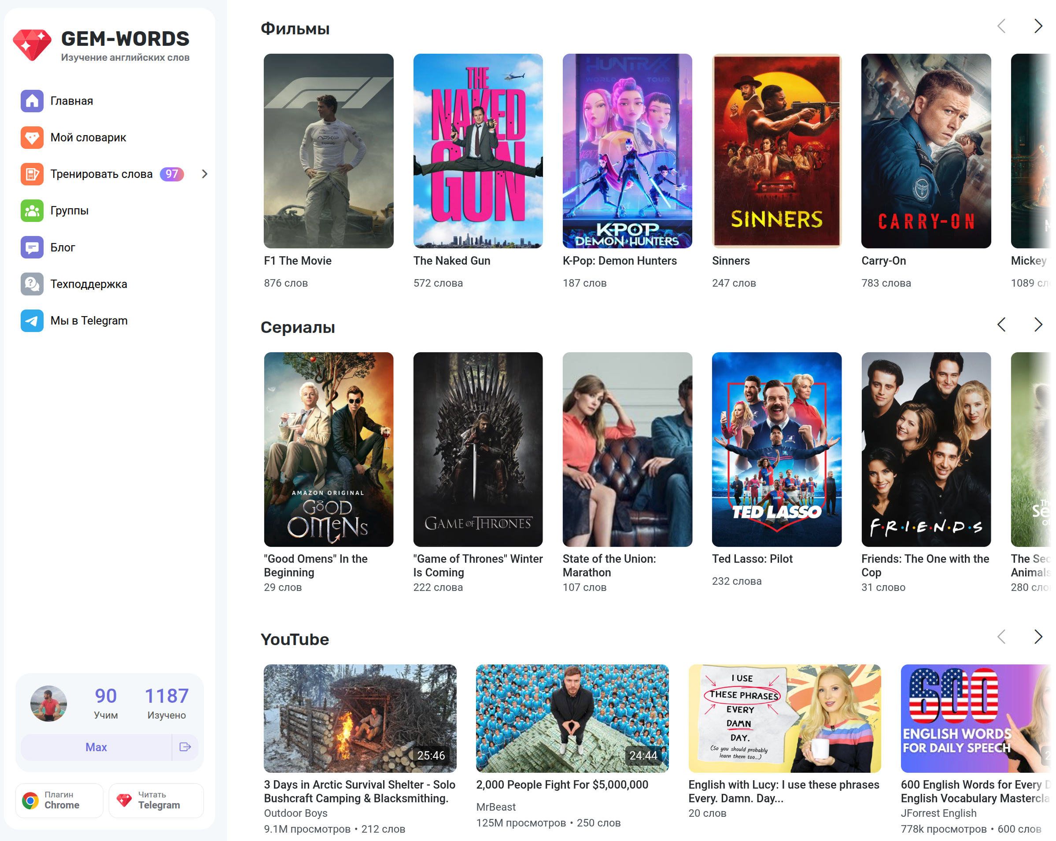Open the MrBeast $5,000,000 video thumbnail
This screenshot has height=841, width=1056.
coord(572,719)
